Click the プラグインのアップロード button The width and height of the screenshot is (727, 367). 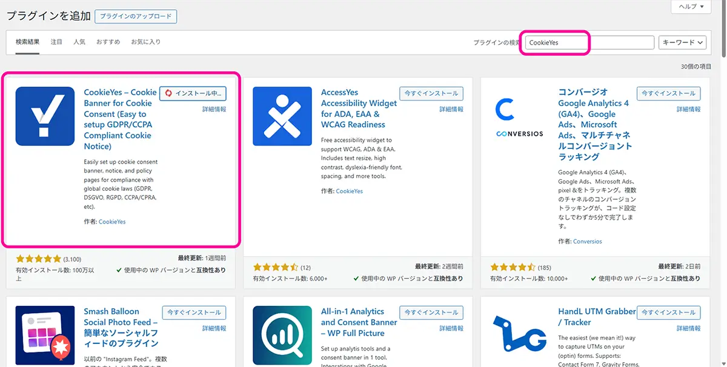pos(136,16)
